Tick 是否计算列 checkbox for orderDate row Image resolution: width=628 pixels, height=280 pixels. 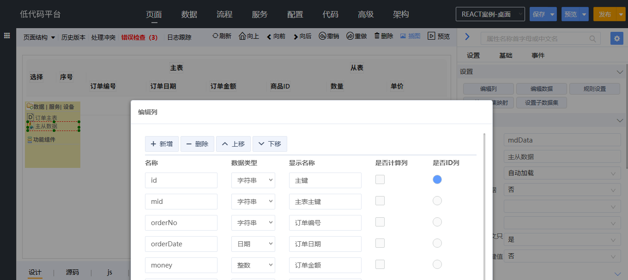pos(380,243)
